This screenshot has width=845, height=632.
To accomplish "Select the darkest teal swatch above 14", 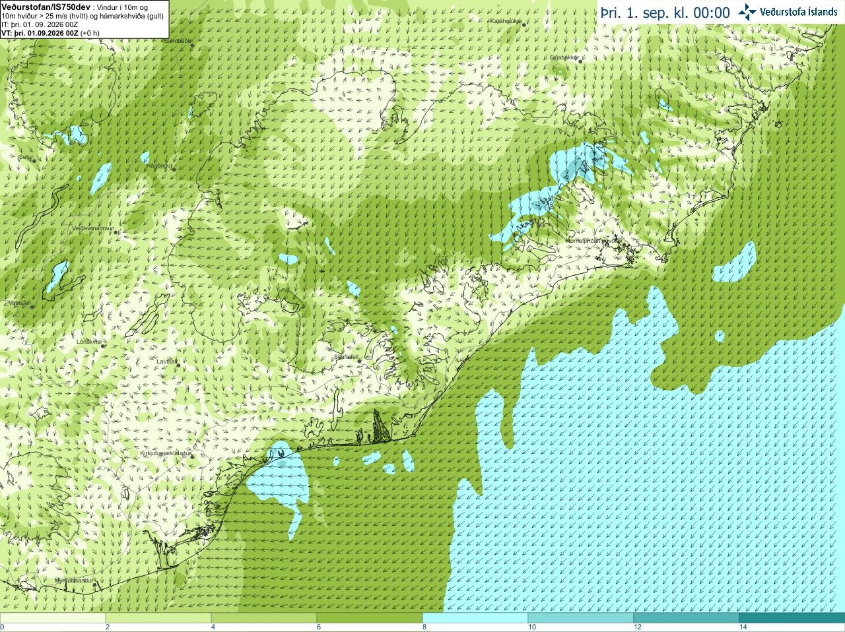I will [x=792, y=618].
